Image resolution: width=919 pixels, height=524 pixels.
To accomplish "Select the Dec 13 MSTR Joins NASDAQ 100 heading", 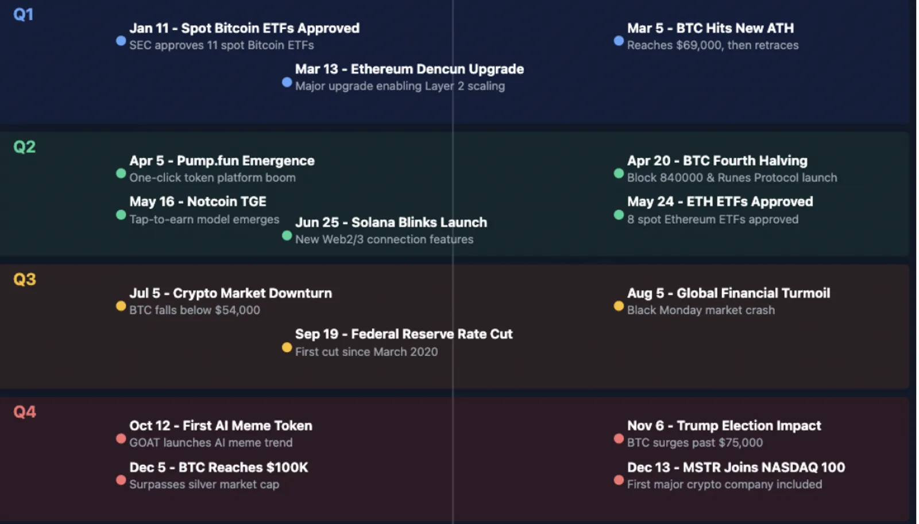I will coord(736,467).
